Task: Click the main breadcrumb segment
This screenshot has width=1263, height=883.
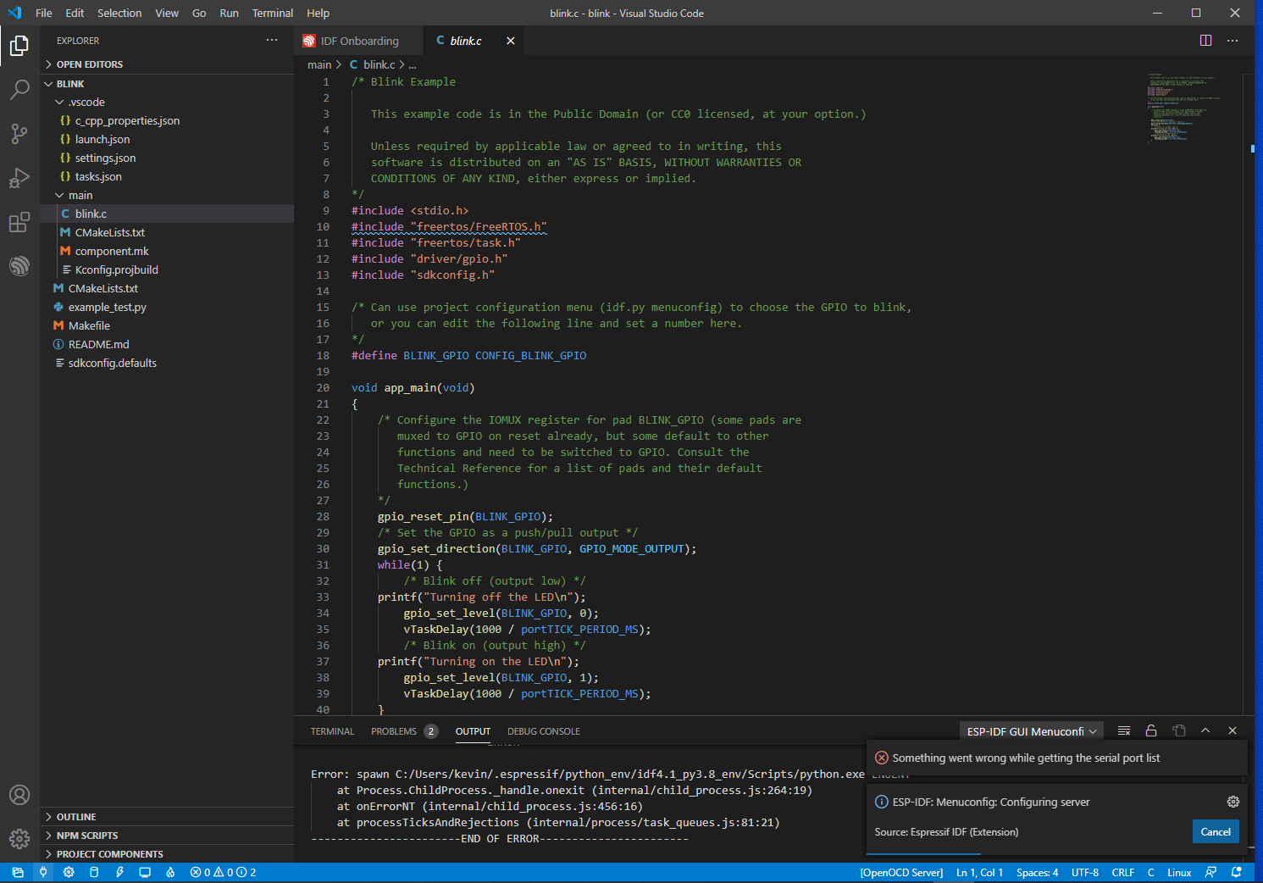Action: coord(319,64)
